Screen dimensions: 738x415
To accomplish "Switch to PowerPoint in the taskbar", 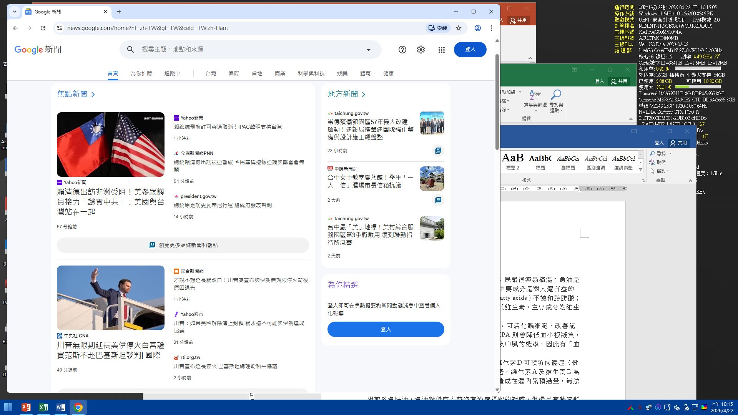I will click(x=26, y=407).
